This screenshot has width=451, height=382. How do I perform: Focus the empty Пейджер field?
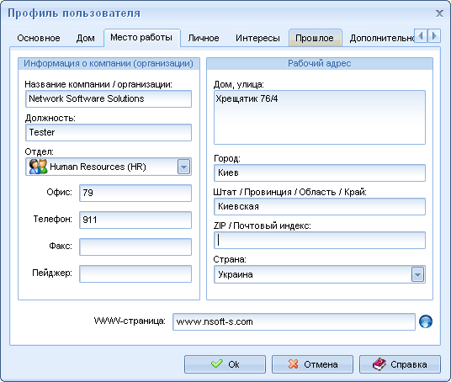click(x=135, y=273)
